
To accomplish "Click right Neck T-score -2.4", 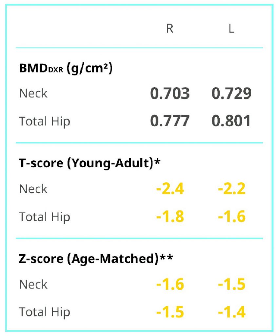I will tap(170, 189).
